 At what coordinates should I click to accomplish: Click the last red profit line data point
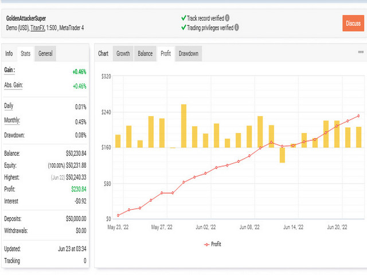tap(358, 116)
